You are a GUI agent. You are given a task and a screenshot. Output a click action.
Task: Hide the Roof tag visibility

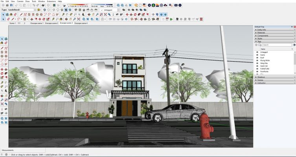257,58
